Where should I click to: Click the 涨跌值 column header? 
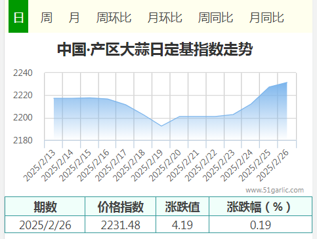point(182,207)
